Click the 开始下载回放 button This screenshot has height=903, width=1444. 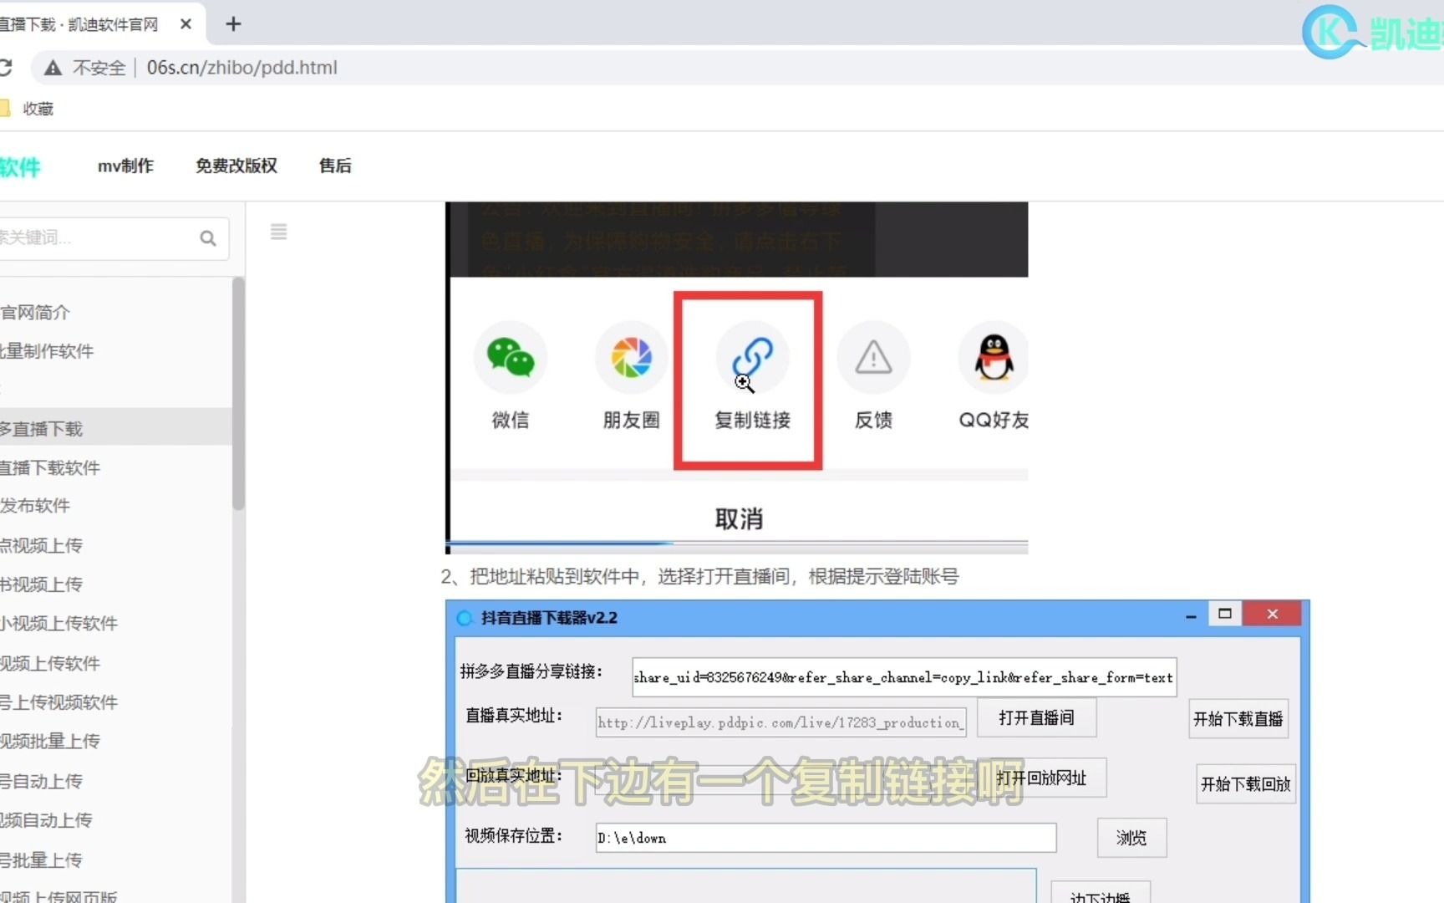(1245, 784)
